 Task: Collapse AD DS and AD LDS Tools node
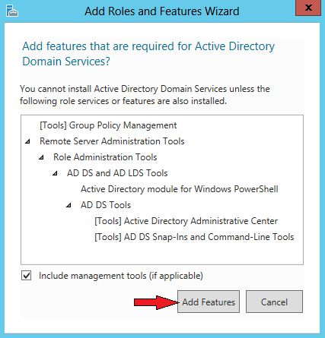(x=55, y=173)
